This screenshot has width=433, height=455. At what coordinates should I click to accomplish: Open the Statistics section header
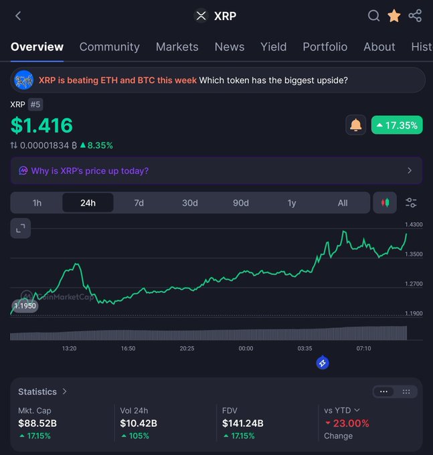click(37, 391)
